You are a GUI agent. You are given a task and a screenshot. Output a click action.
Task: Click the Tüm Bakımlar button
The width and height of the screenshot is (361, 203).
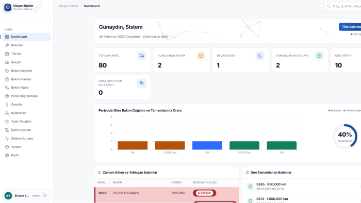(x=350, y=27)
